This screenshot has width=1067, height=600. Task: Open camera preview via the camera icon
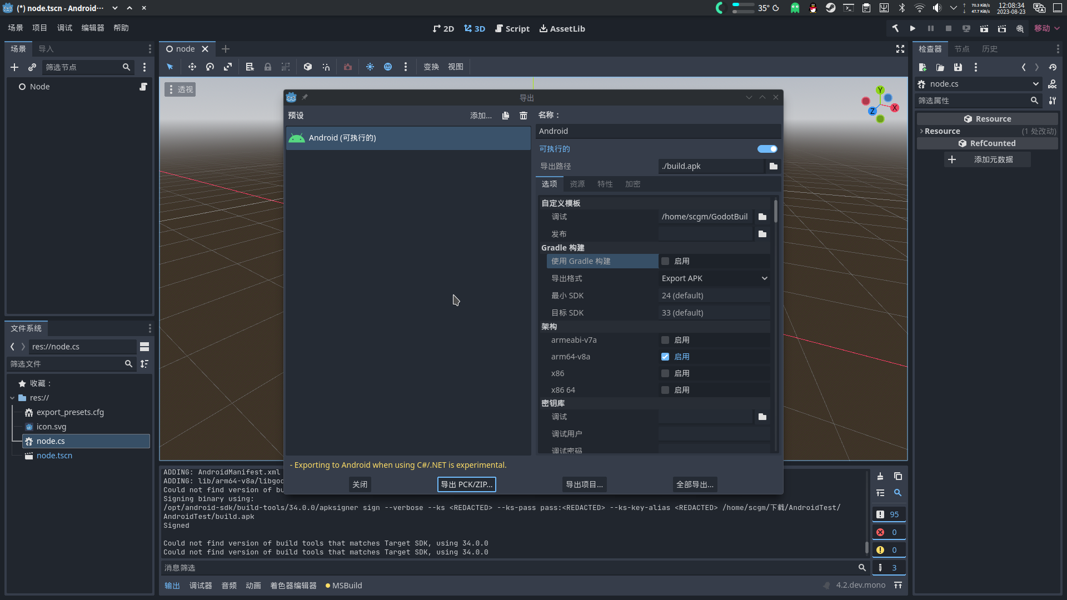pyautogui.click(x=347, y=67)
